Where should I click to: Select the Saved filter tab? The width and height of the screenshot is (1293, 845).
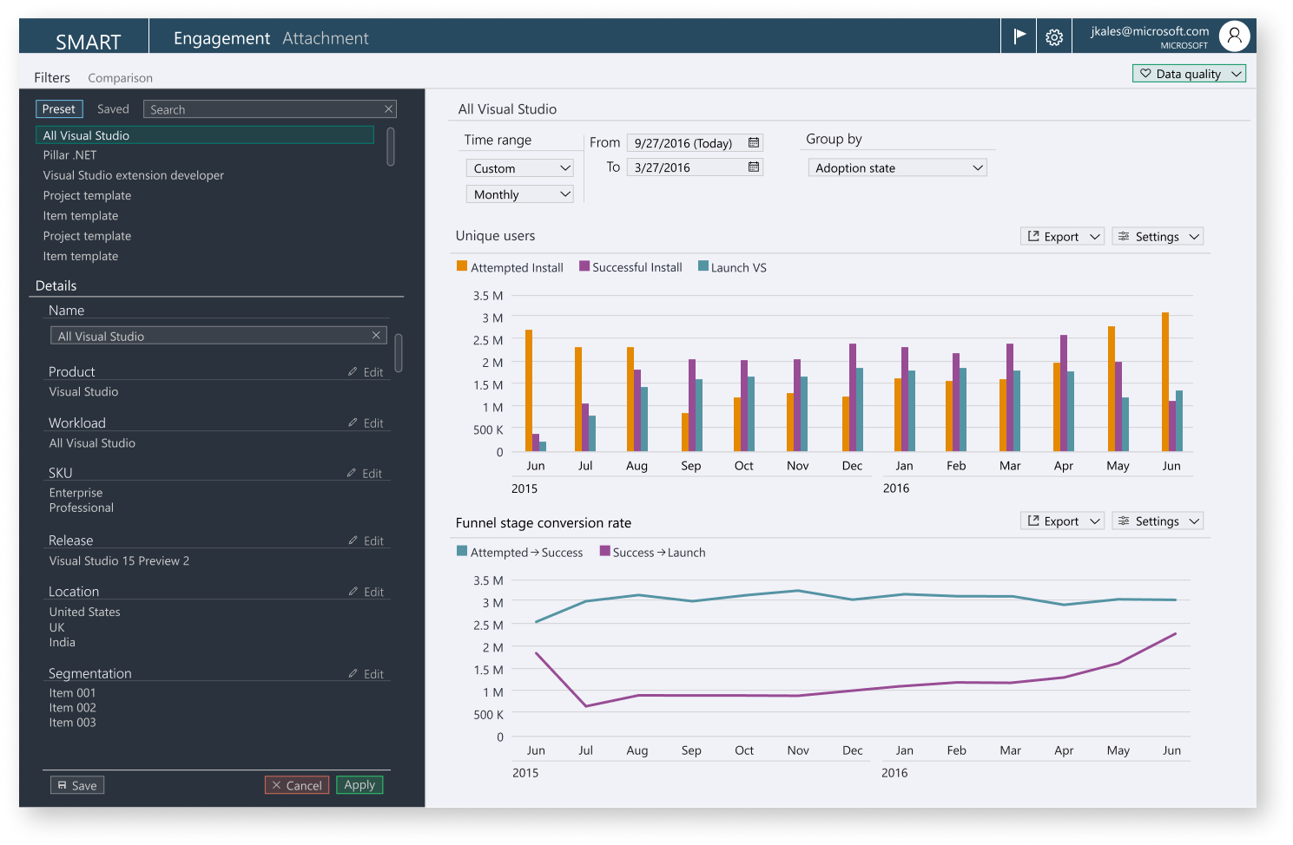coord(113,108)
